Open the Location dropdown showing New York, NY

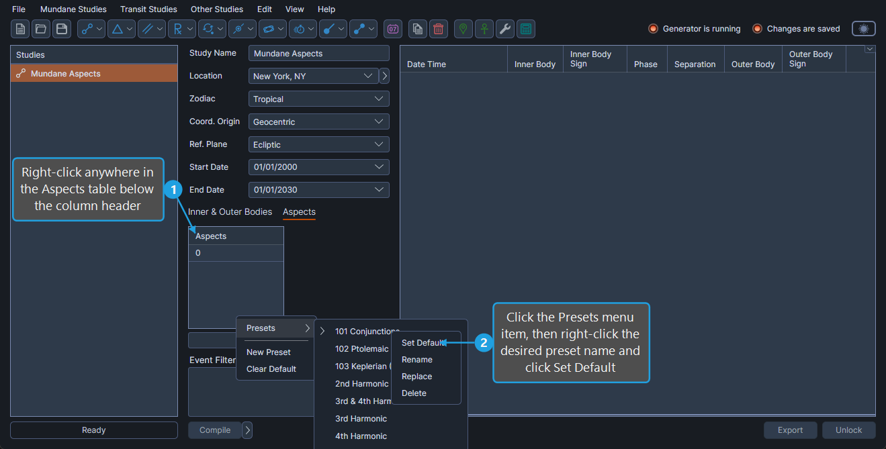click(313, 76)
